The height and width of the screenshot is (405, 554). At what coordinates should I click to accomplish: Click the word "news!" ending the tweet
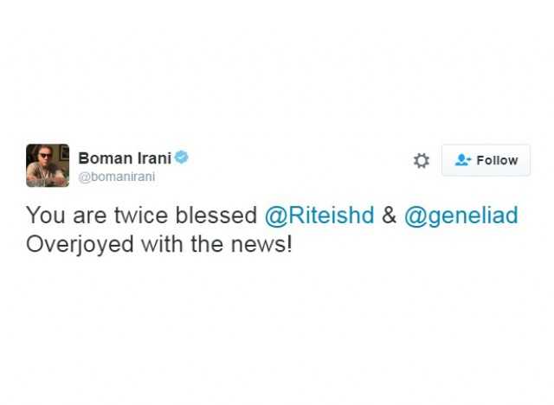coord(261,244)
